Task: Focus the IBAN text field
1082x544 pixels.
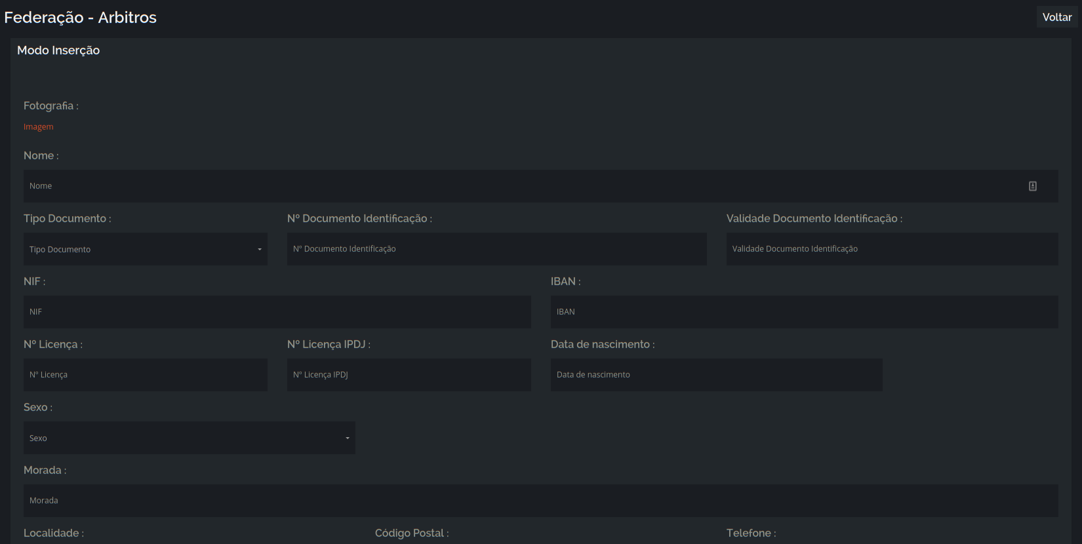Action: click(805, 312)
